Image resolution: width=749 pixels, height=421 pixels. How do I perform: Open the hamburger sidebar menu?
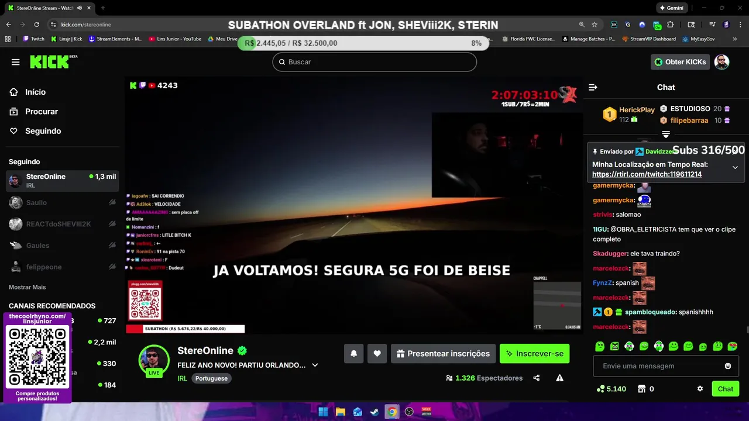pyautogui.click(x=16, y=62)
